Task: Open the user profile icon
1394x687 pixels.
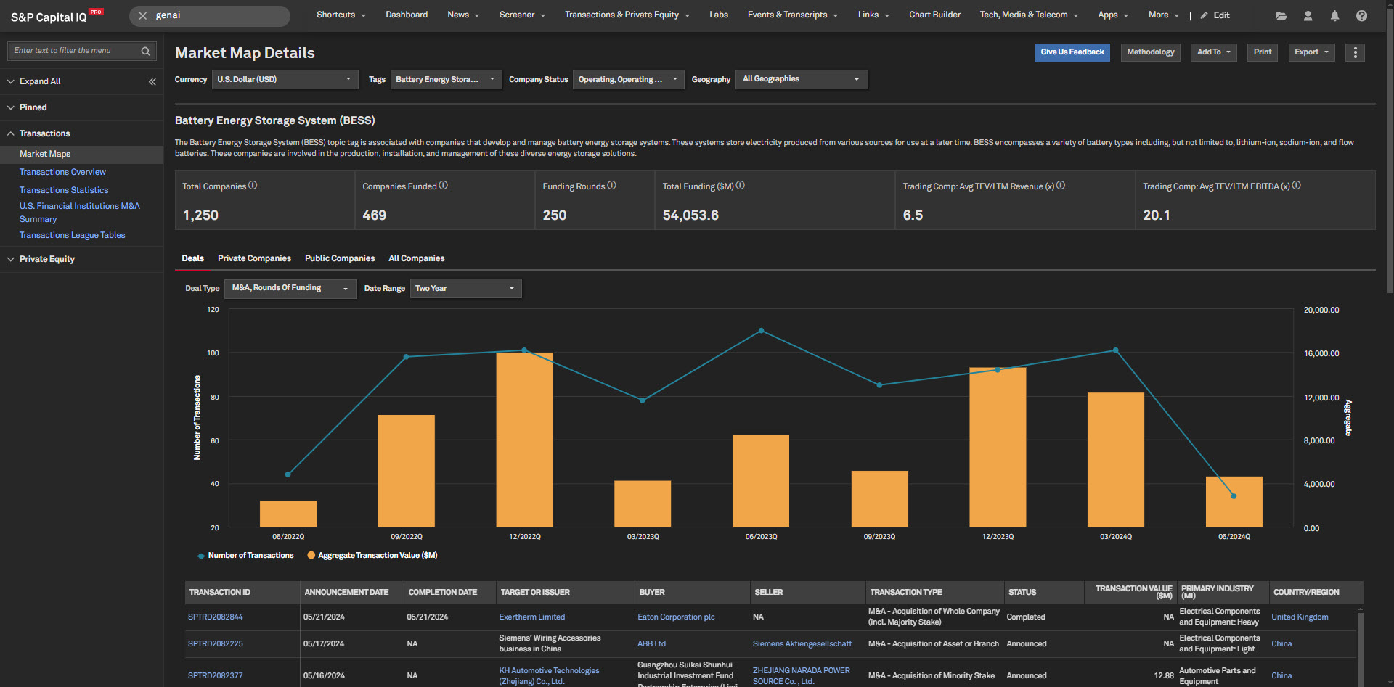Action: tap(1308, 15)
